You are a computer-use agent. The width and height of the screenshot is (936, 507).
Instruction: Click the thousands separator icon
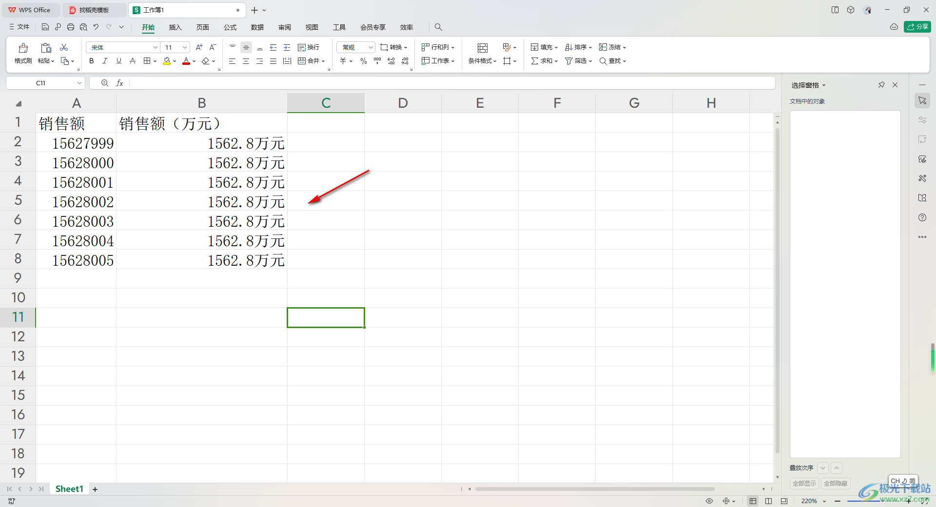[377, 61]
